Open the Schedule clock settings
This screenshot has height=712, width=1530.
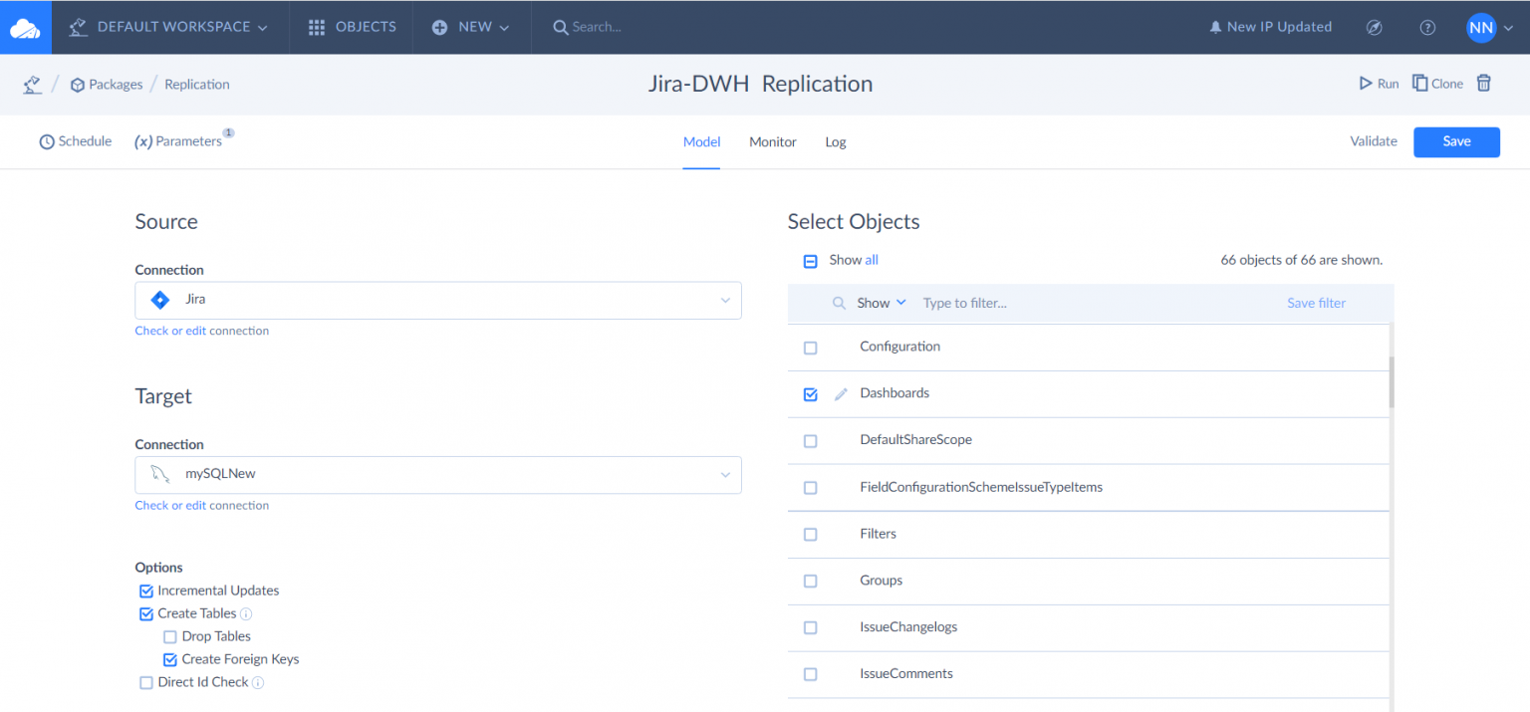[76, 141]
